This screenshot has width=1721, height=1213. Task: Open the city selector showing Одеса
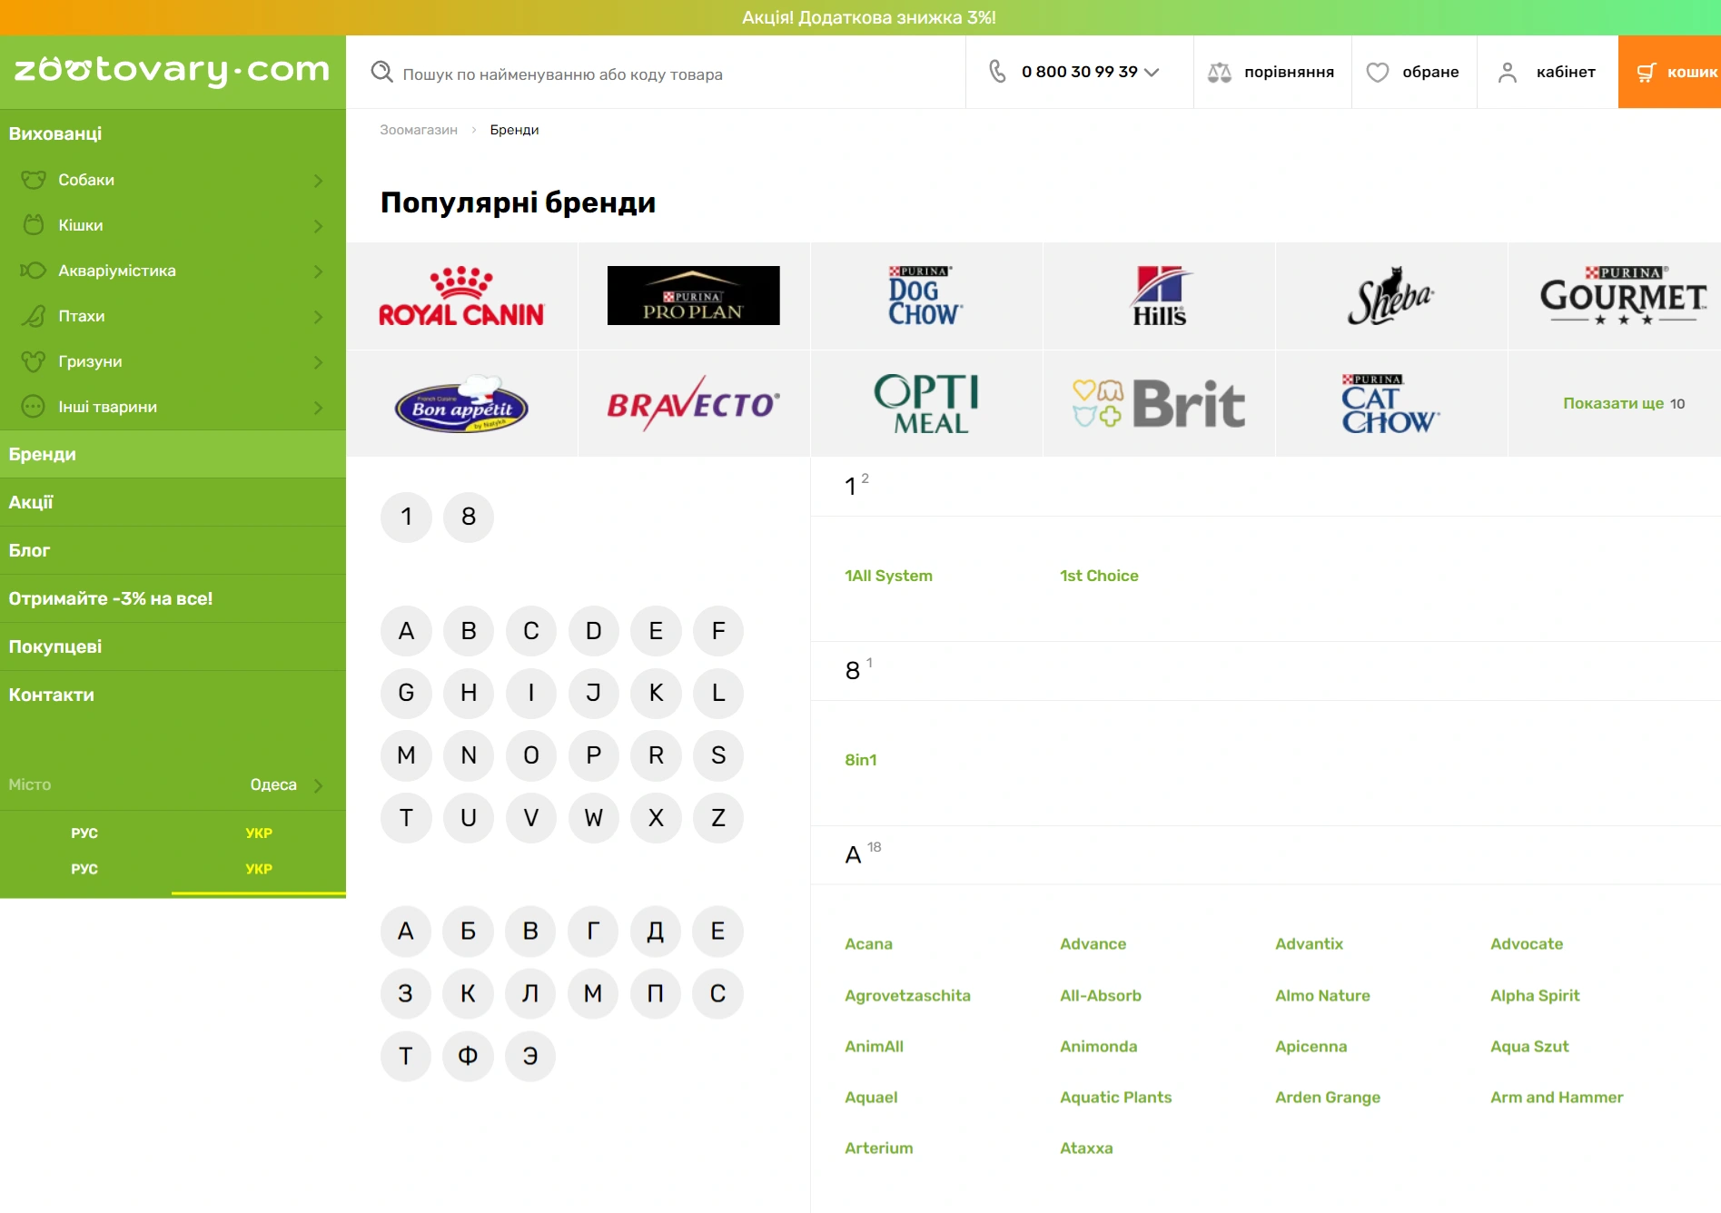click(286, 784)
